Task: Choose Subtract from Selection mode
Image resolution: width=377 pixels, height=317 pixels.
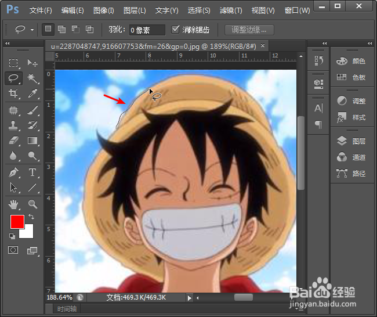Action: pos(76,30)
